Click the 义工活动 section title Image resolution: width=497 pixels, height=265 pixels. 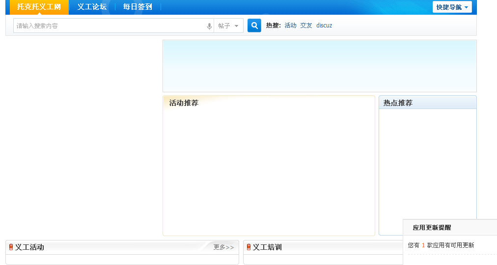29,247
